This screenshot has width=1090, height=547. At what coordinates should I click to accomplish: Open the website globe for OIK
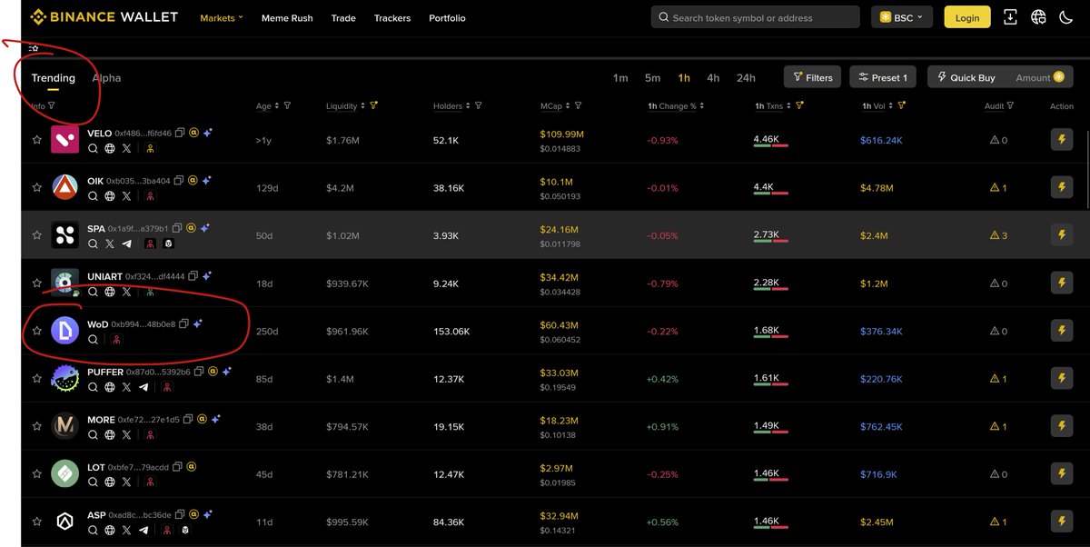tap(109, 196)
